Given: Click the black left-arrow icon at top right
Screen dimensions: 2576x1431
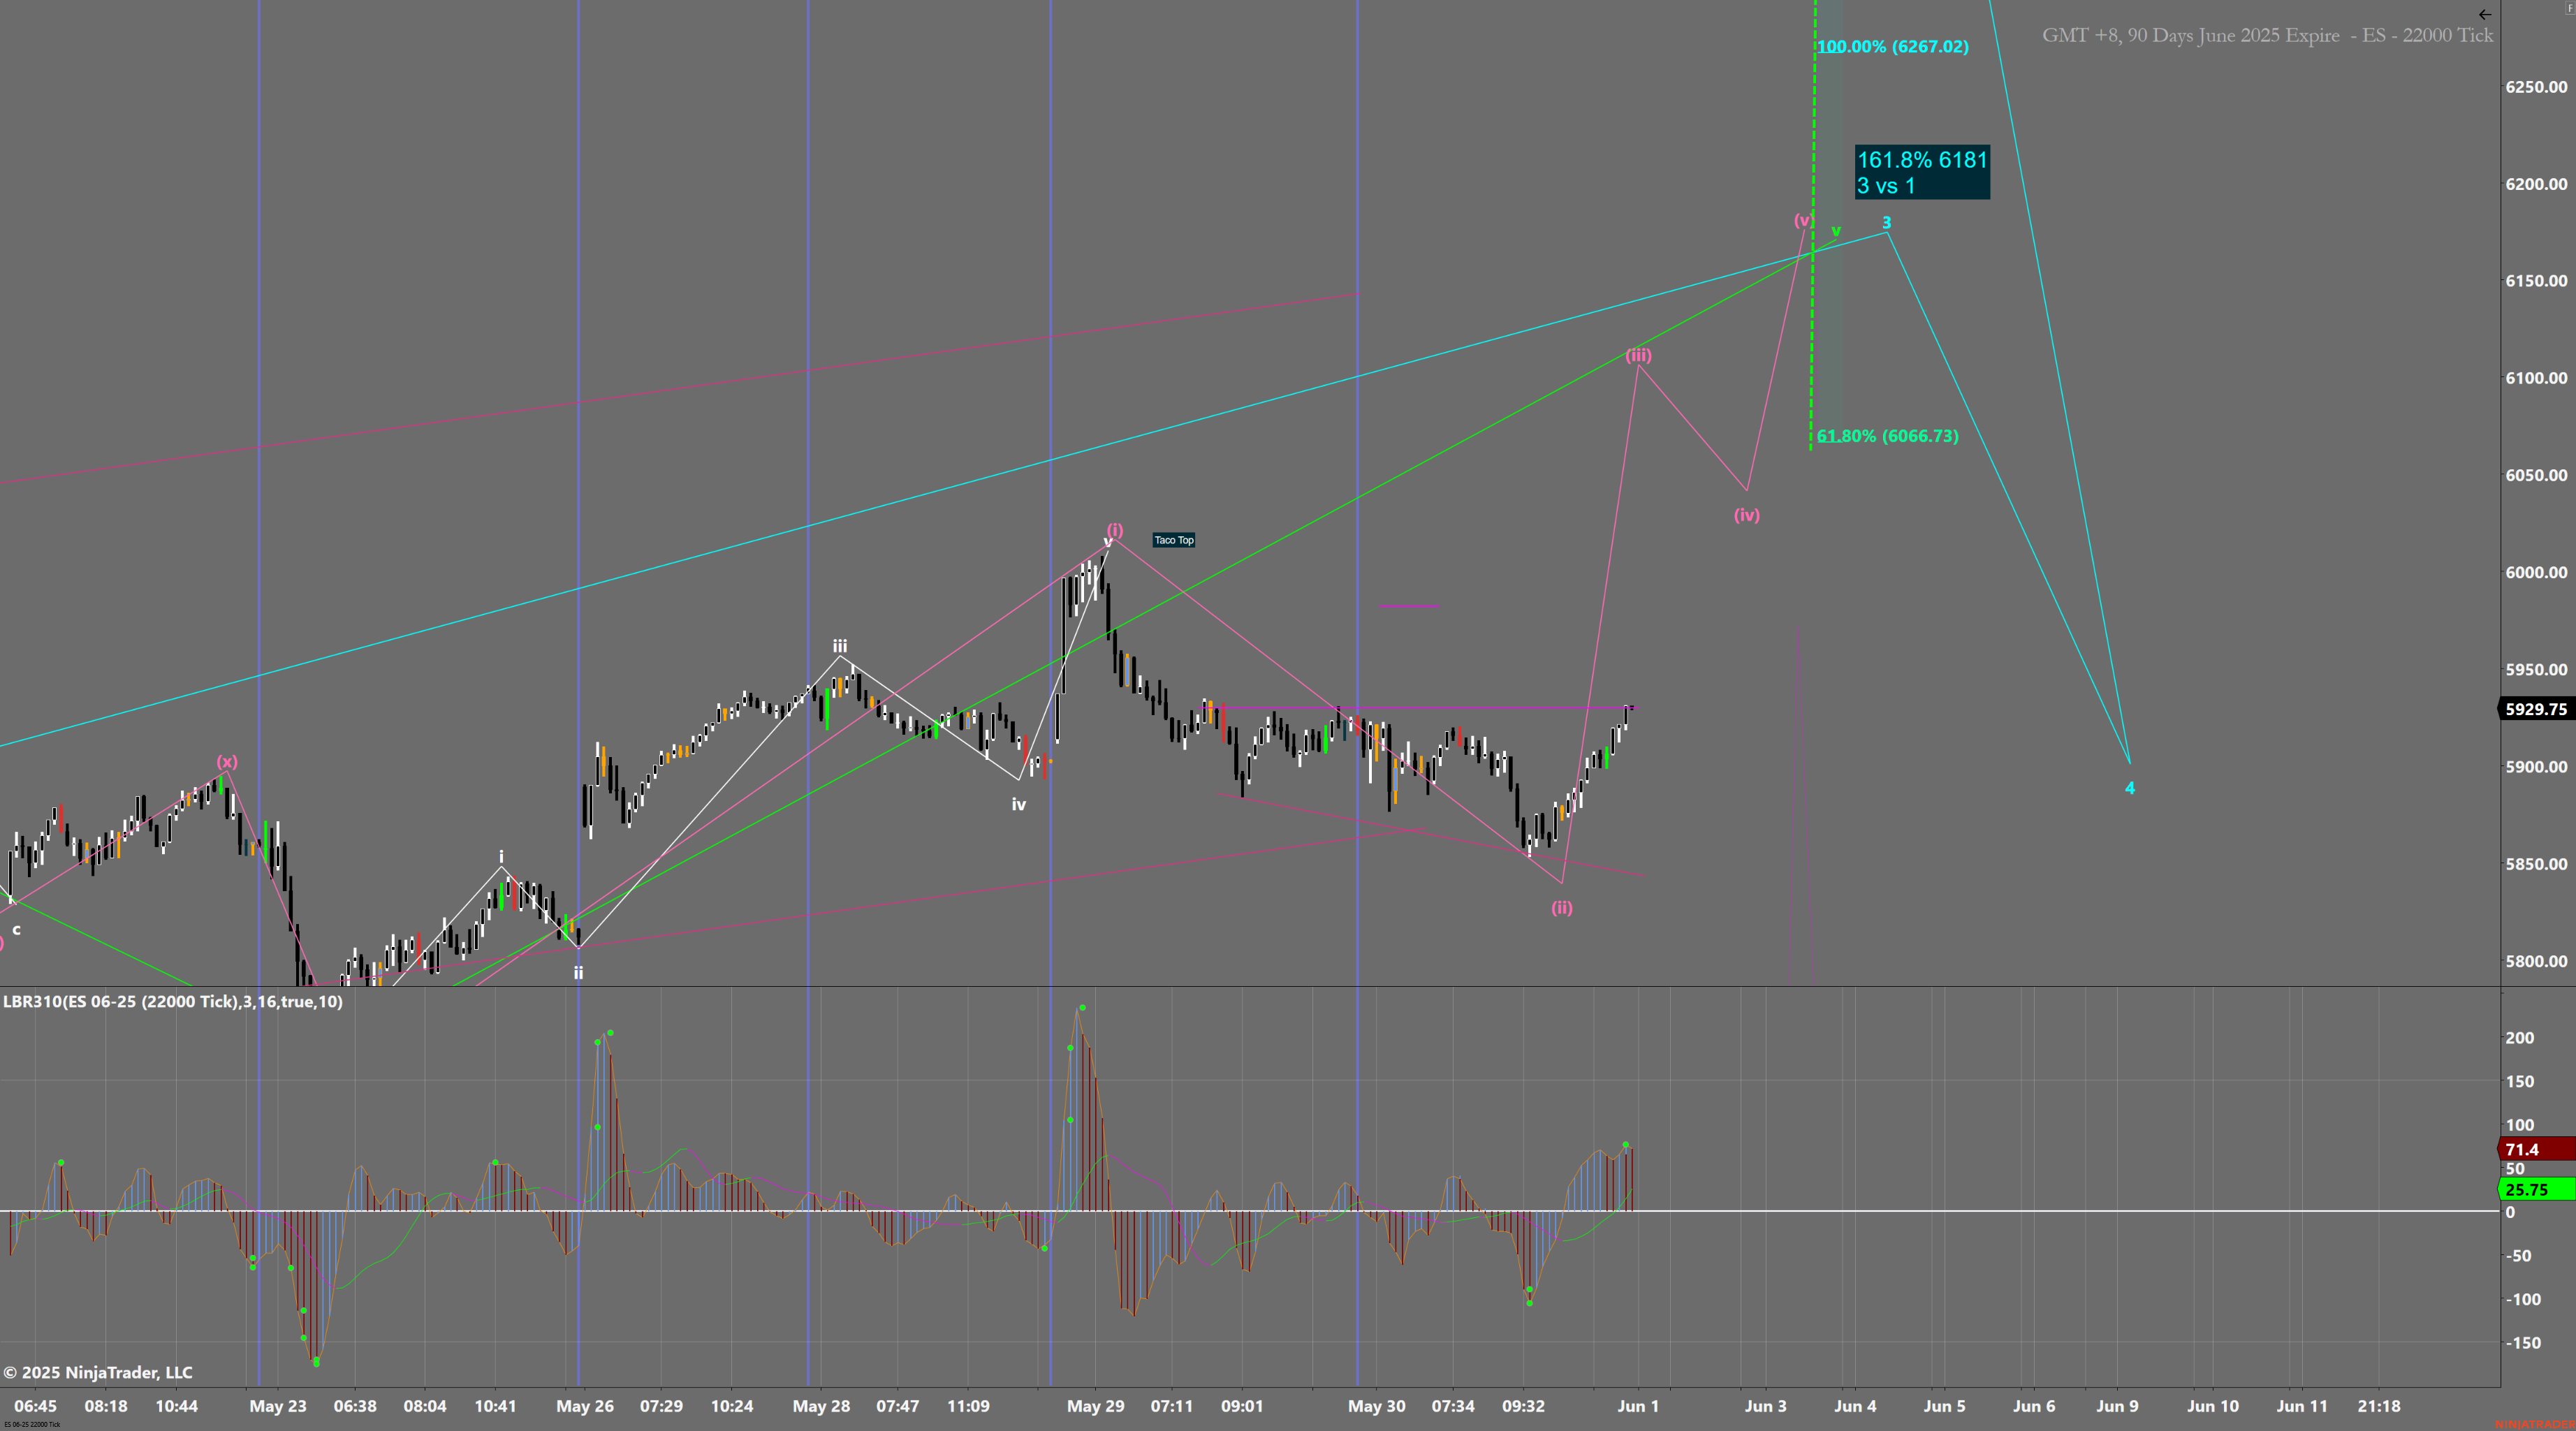Looking at the screenshot, I should (x=2485, y=14).
